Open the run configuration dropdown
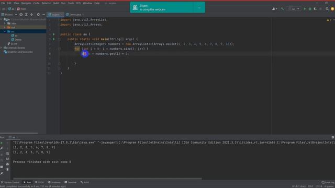The width and height of the screenshot is (335, 188). 294,9
